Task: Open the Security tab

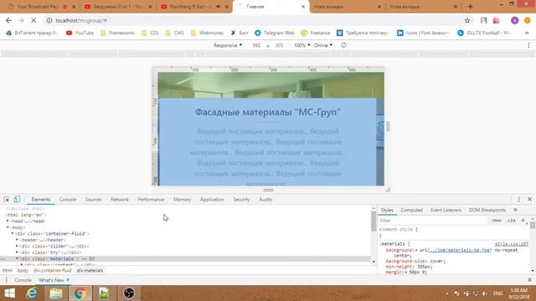Action: [241, 199]
